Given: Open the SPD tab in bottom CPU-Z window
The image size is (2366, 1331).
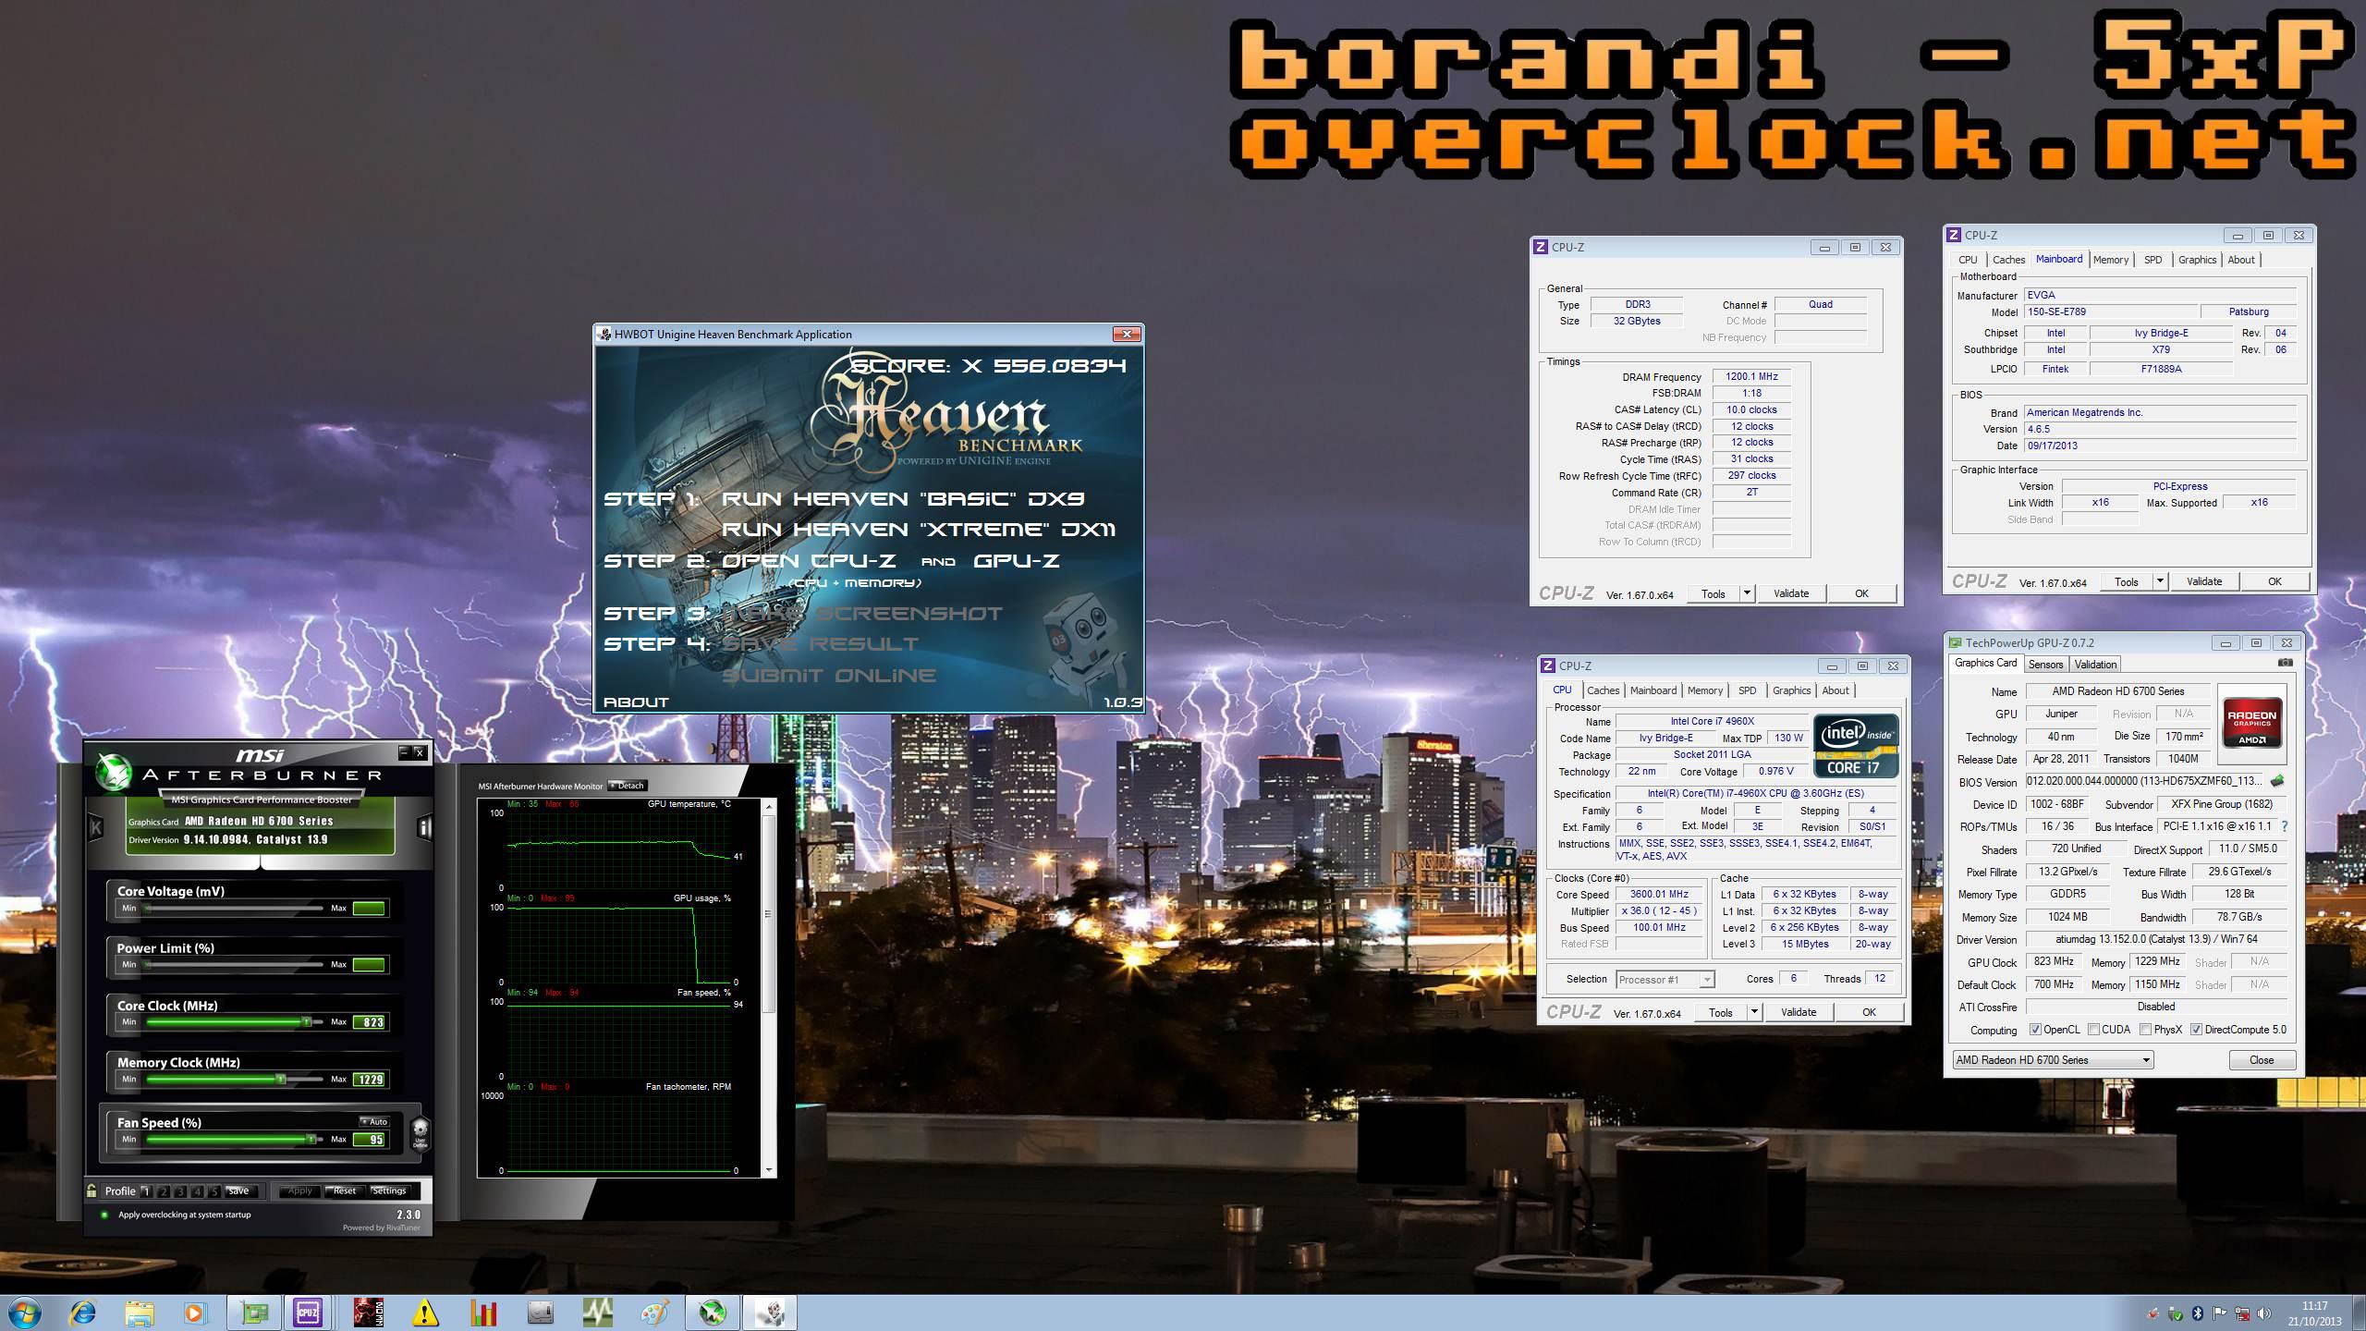Looking at the screenshot, I should (x=1747, y=690).
